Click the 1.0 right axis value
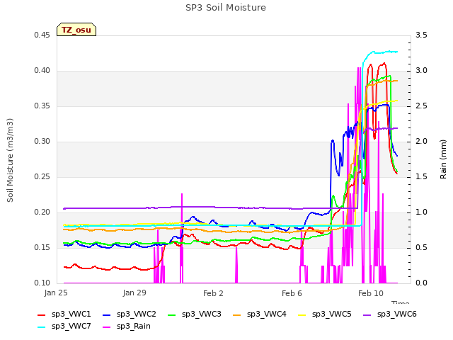 coord(422,212)
